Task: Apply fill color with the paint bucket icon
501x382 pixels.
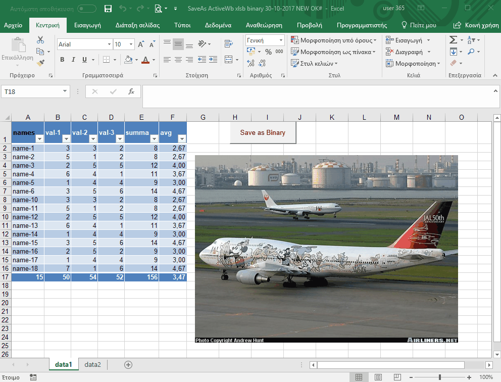Action: pyautogui.click(x=128, y=60)
